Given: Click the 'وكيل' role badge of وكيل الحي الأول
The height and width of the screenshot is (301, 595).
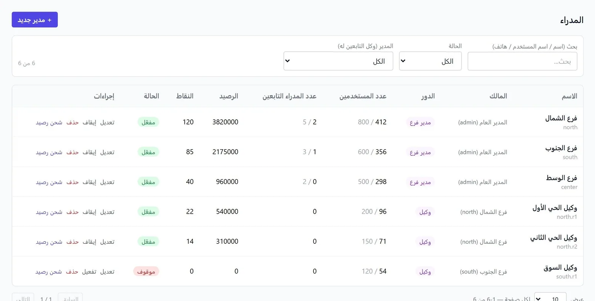Looking at the screenshot, I should coord(425,212).
